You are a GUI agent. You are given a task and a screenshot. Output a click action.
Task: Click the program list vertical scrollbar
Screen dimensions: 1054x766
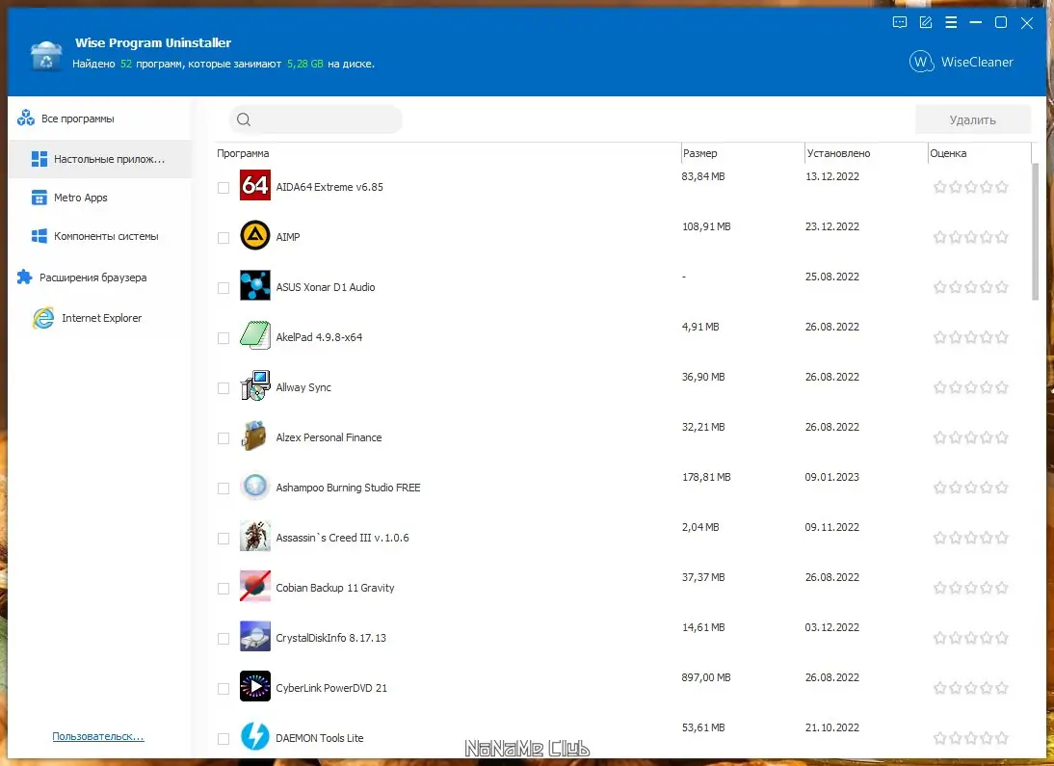1035,231
